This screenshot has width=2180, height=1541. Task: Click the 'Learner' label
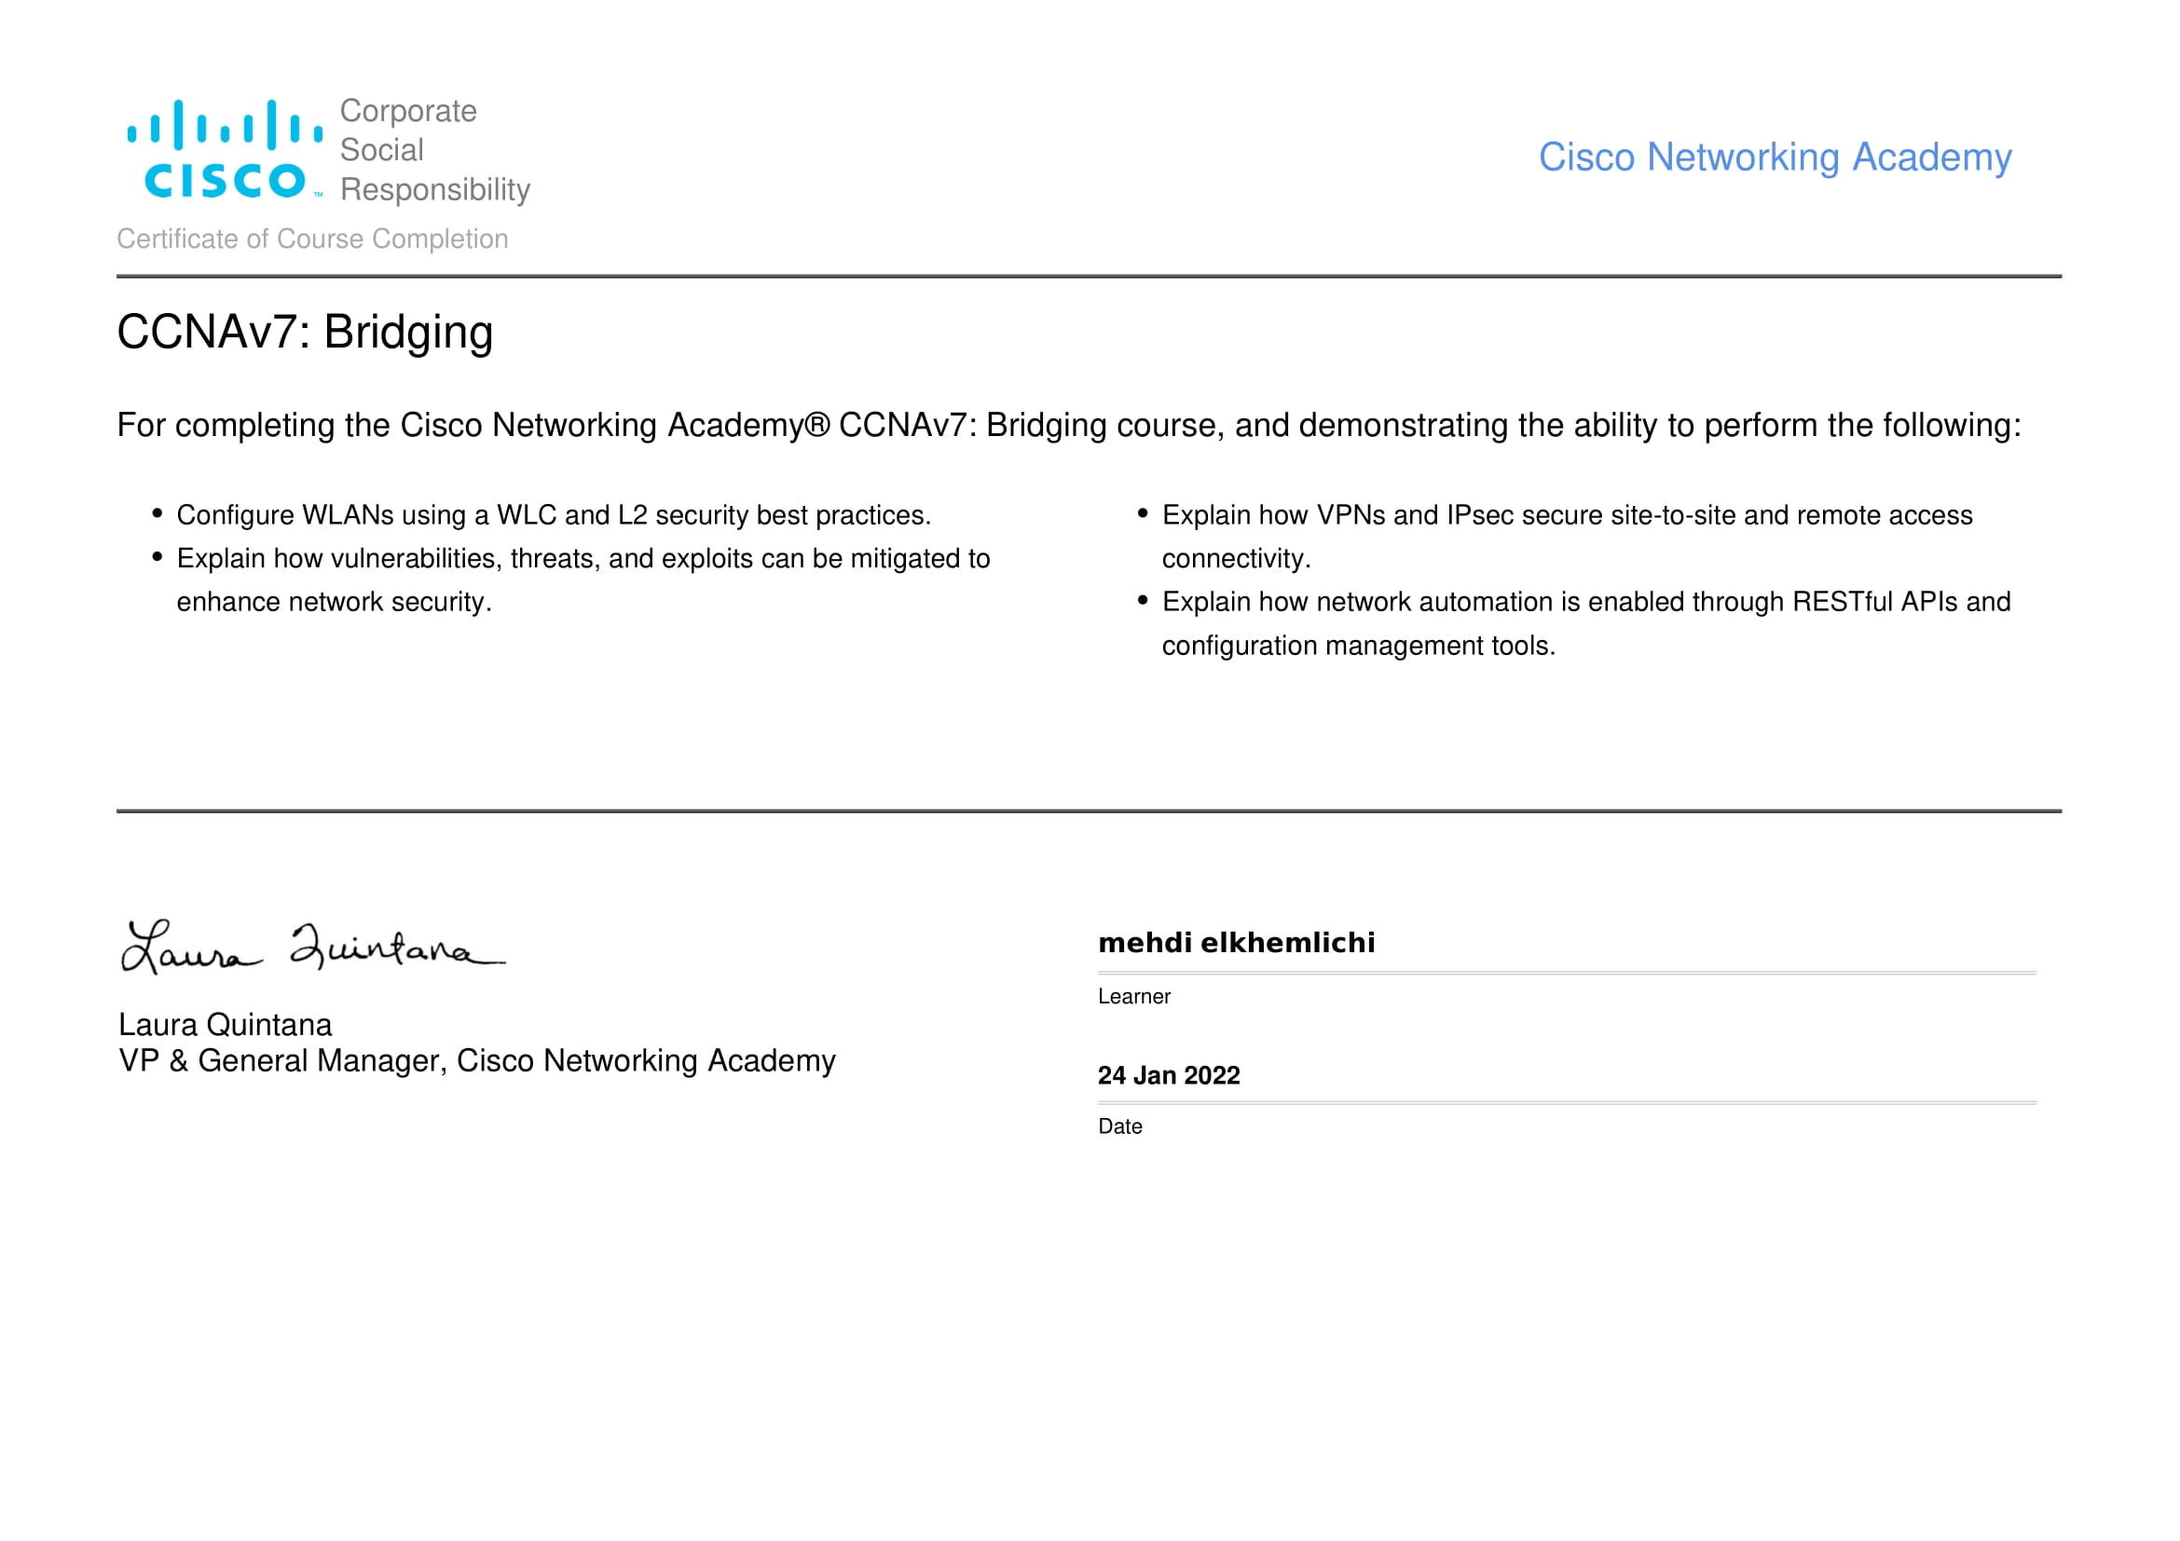[x=1133, y=996]
